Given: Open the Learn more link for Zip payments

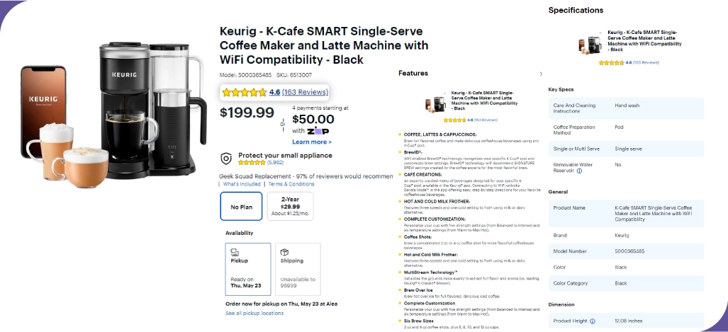Looking at the screenshot, I should (x=311, y=142).
